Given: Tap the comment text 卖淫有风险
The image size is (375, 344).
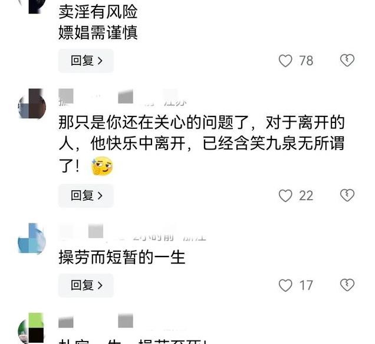Looking at the screenshot, I should click(x=98, y=11).
